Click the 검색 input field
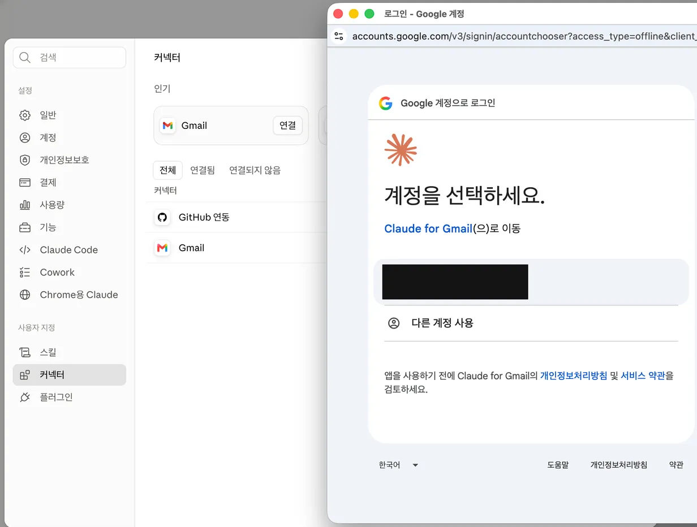Viewport: 697px width, 527px height. (x=70, y=58)
